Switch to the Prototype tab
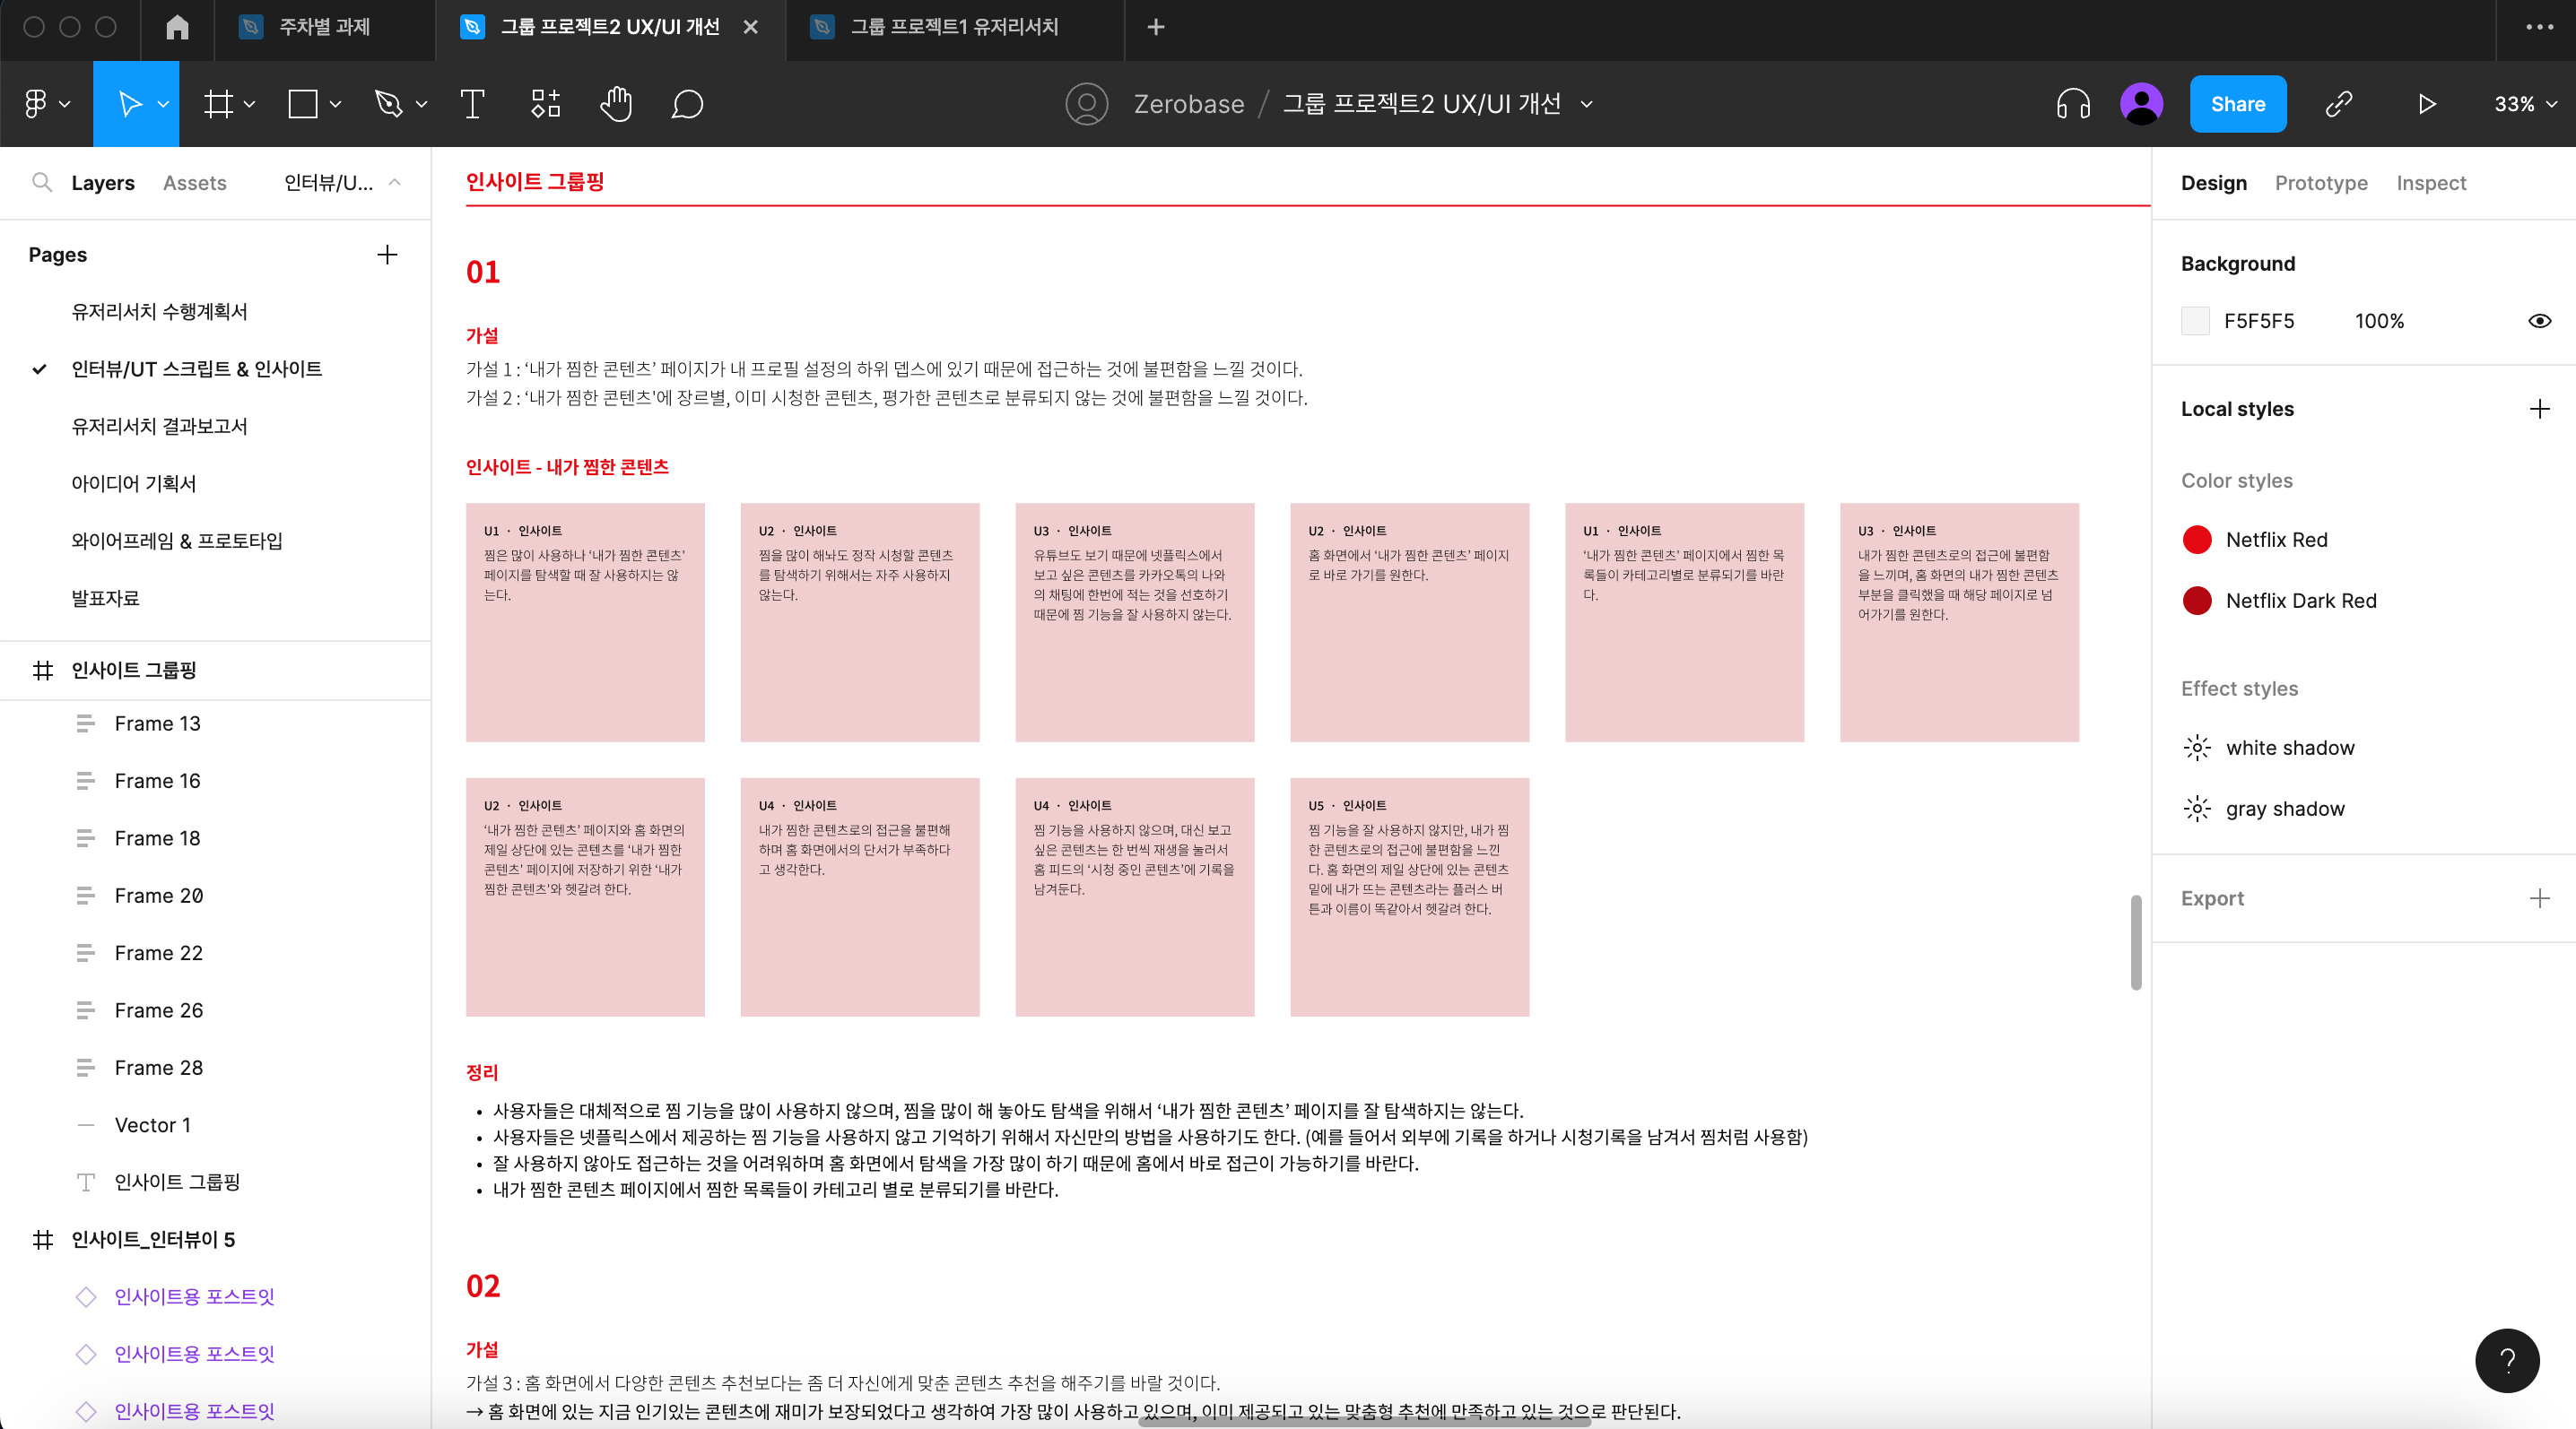The image size is (2576, 1429). tap(2320, 183)
